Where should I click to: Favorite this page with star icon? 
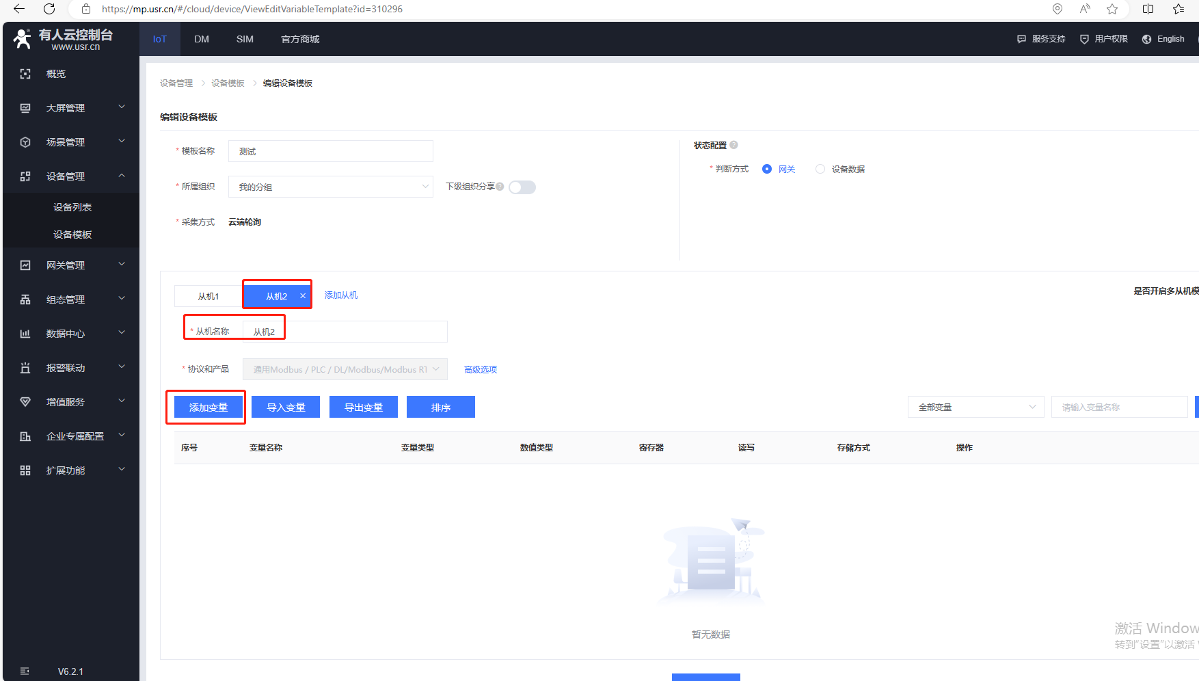pyautogui.click(x=1112, y=9)
